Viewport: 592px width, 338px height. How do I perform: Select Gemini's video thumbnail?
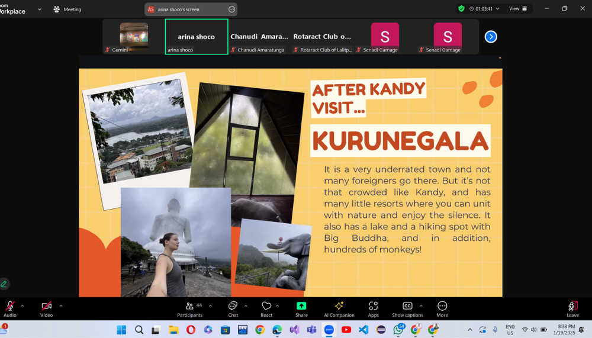(134, 36)
